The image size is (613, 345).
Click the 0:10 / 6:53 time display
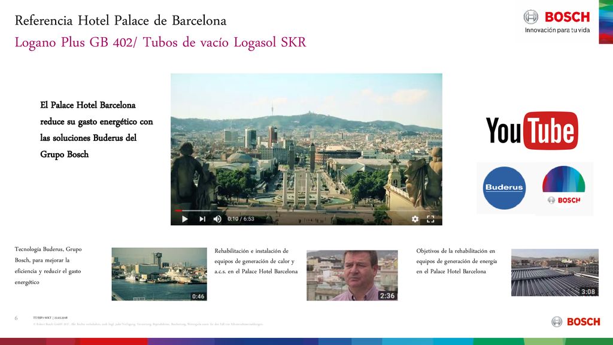click(x=241, y=219)
